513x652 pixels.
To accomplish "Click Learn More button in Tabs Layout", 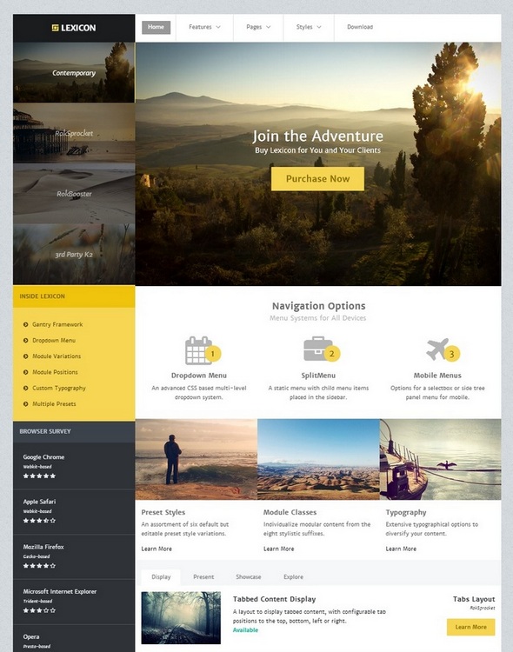I will point(470,627).
